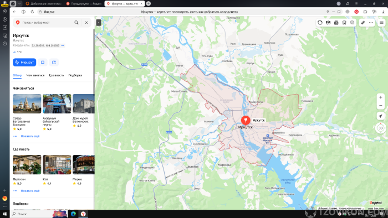
Task: Open a new browser tab with plus
Action: tap(149, 3)
